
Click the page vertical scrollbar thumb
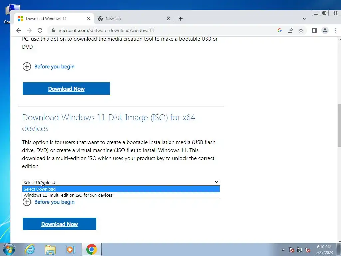[x=339, y=126]
